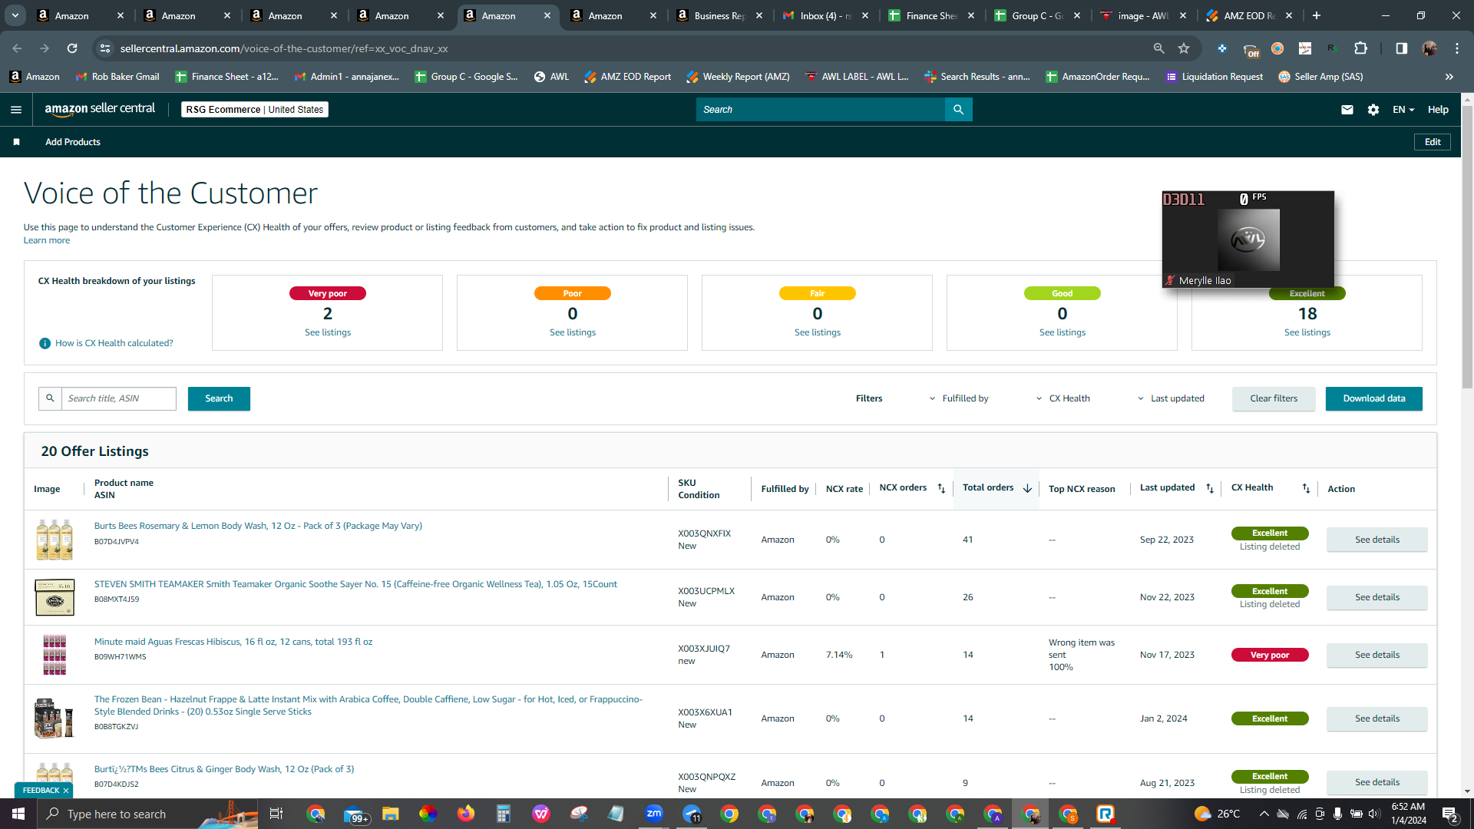
Task: Click the Add Products link
Action: 73,142
